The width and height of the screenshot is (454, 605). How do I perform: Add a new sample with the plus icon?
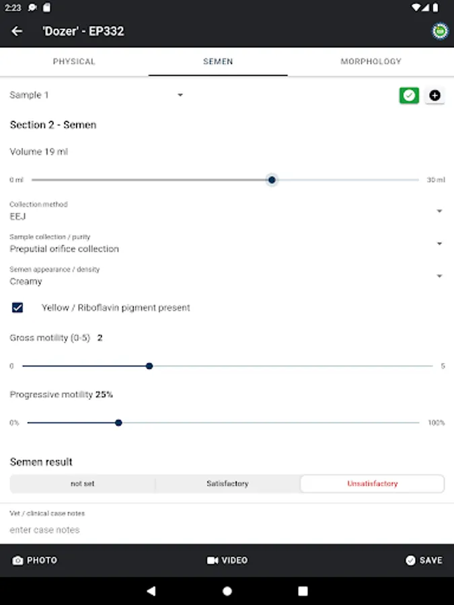(x=435, y=95)
